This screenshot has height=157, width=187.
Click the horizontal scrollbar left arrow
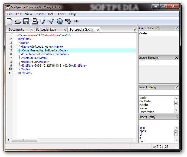(x=8, y=140)
